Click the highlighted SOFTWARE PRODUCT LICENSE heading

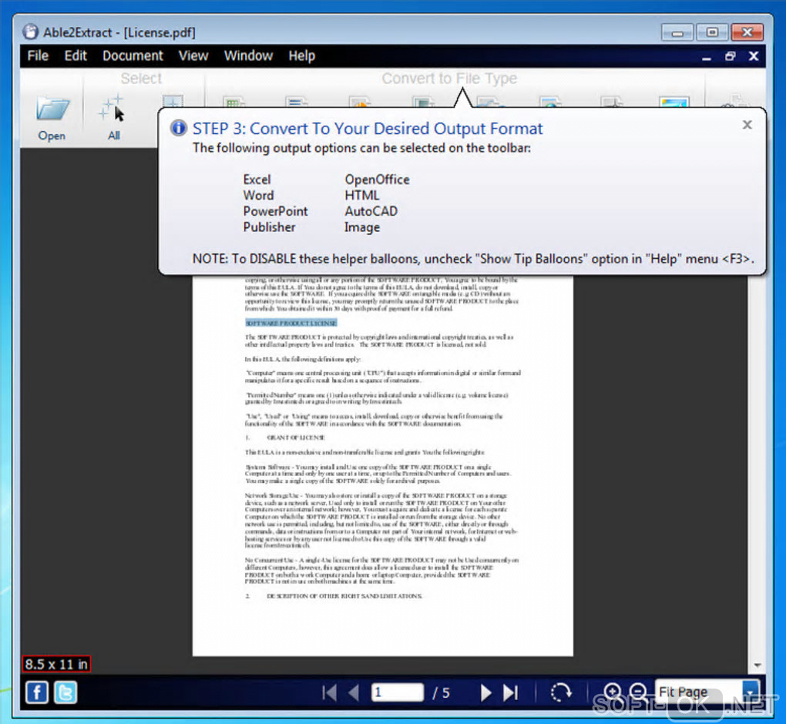291,323
